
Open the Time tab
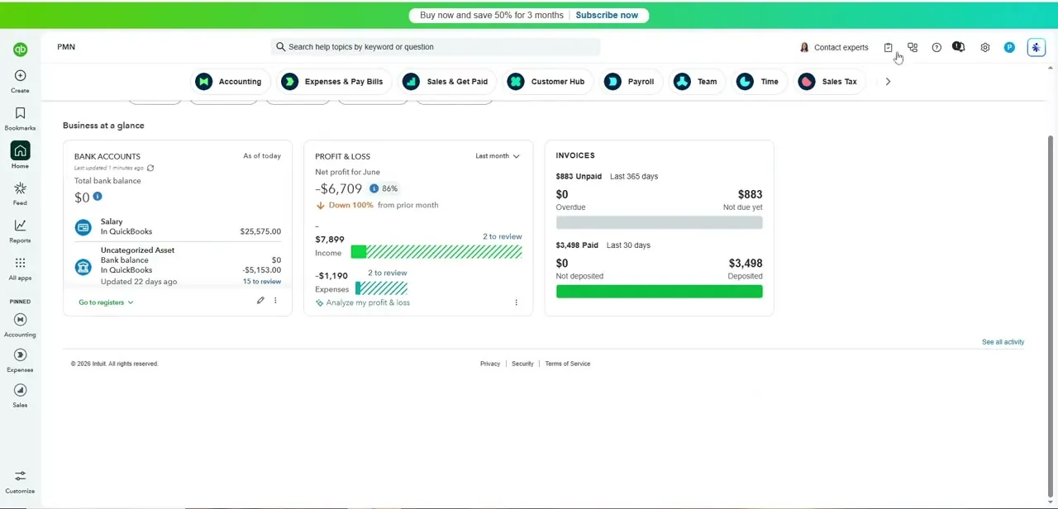759,82
